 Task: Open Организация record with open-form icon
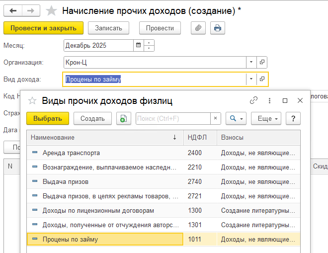point(262,62)
